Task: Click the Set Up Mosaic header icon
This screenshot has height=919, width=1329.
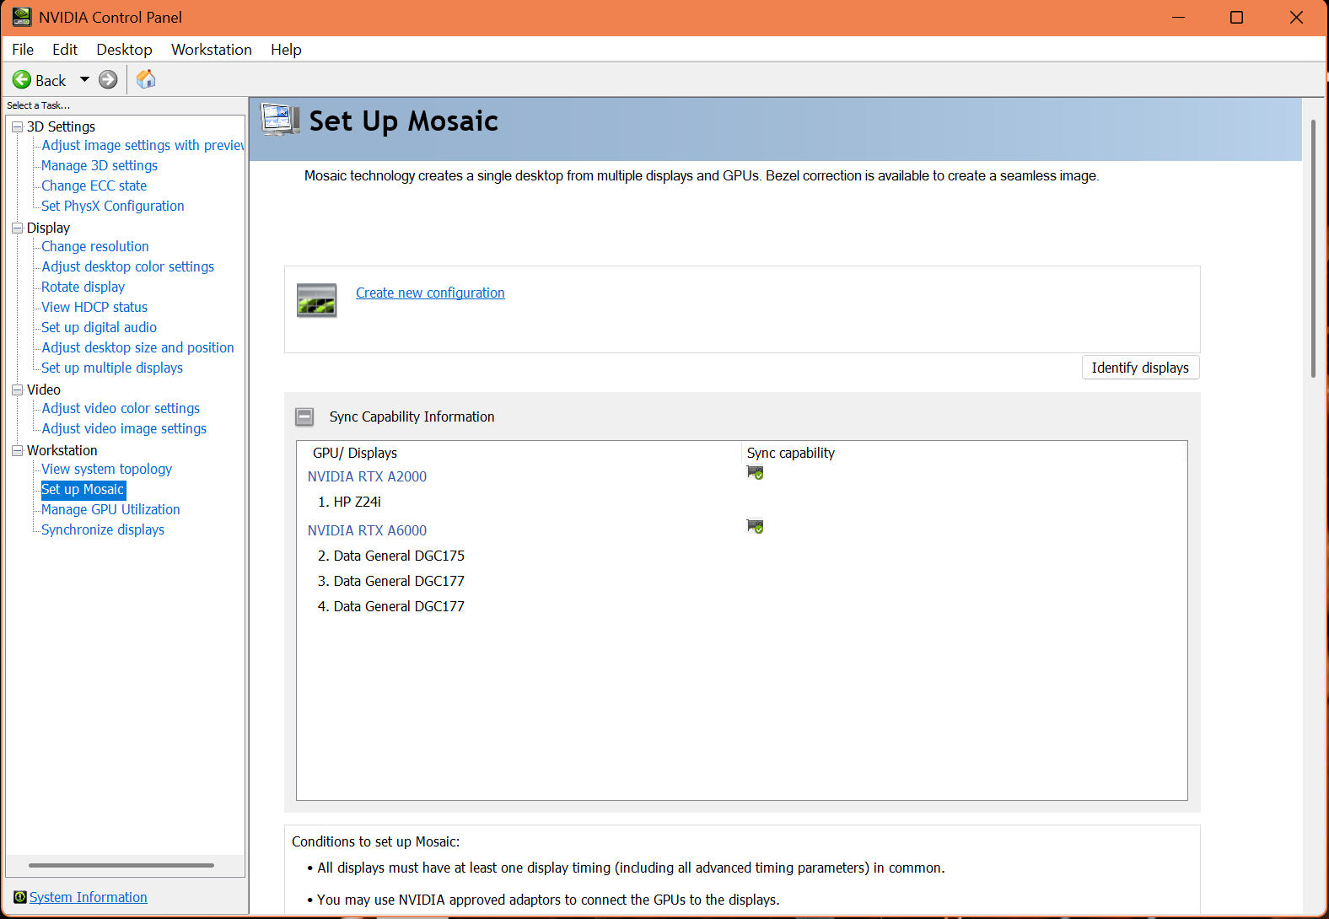Action: pyautogui.click(x=280, y=121)
